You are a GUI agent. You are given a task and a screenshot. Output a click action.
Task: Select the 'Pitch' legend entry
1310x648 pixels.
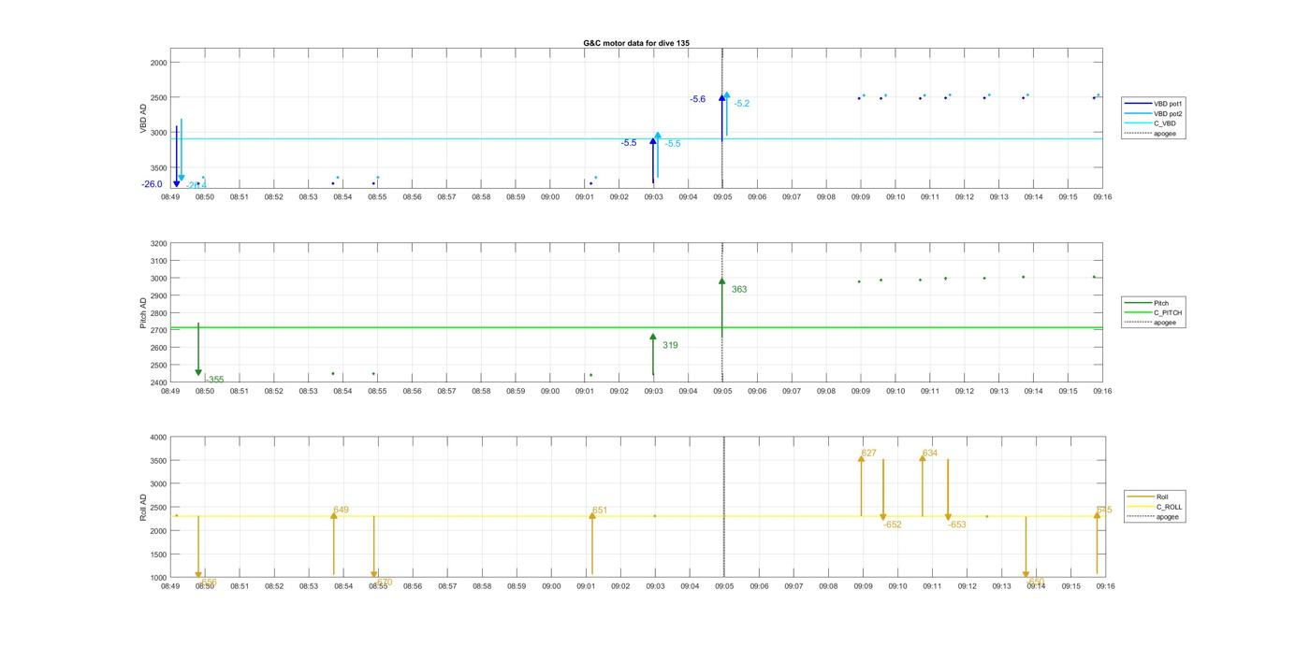[x=1161, y=303]
